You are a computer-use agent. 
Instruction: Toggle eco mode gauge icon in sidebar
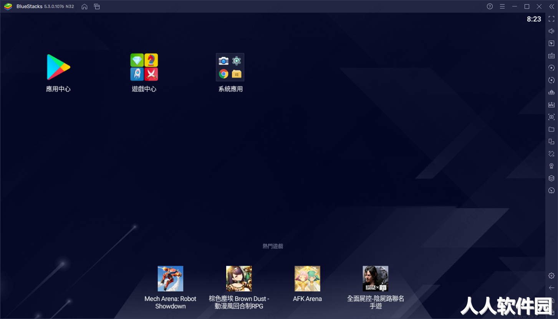coord(551,191)
